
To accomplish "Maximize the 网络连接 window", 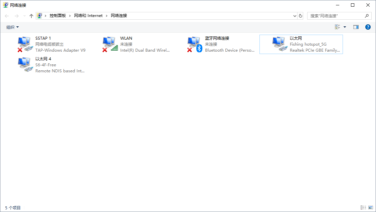I will pyautogui.click(x=353, y=5).
